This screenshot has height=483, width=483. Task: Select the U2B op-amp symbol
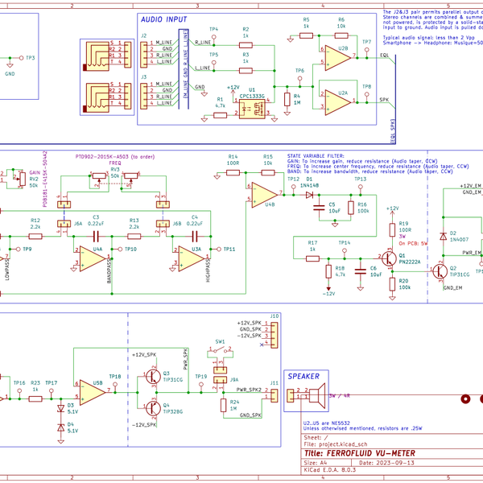coord(336,56)
